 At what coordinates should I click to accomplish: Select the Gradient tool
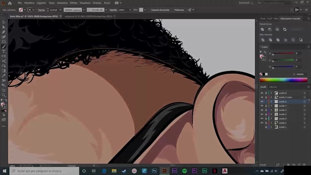4,71
